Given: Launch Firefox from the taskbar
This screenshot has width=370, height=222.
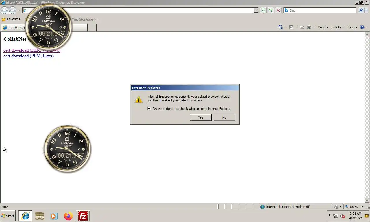Looking at the screenshot, I should click(68, 216).
